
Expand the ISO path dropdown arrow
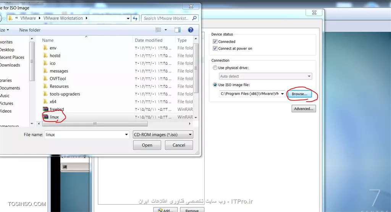(282, 94)
